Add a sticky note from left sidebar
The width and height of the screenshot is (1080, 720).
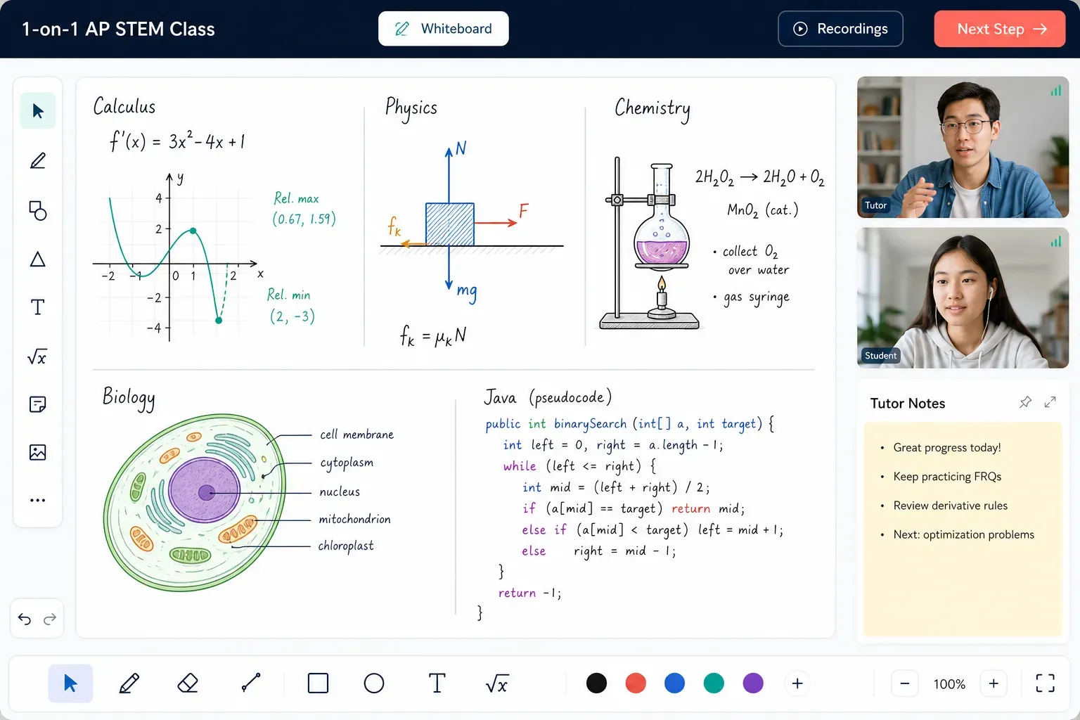(x=38, y=404)
